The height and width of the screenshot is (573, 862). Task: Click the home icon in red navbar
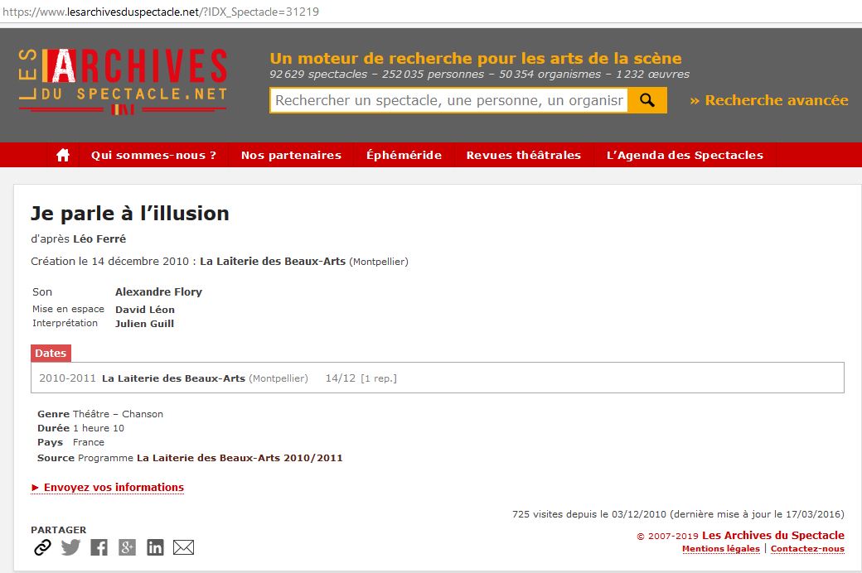tap(63, 155)
